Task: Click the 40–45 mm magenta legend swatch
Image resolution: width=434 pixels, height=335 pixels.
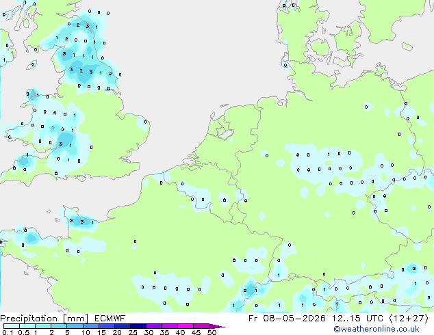Action: (186, 326)
